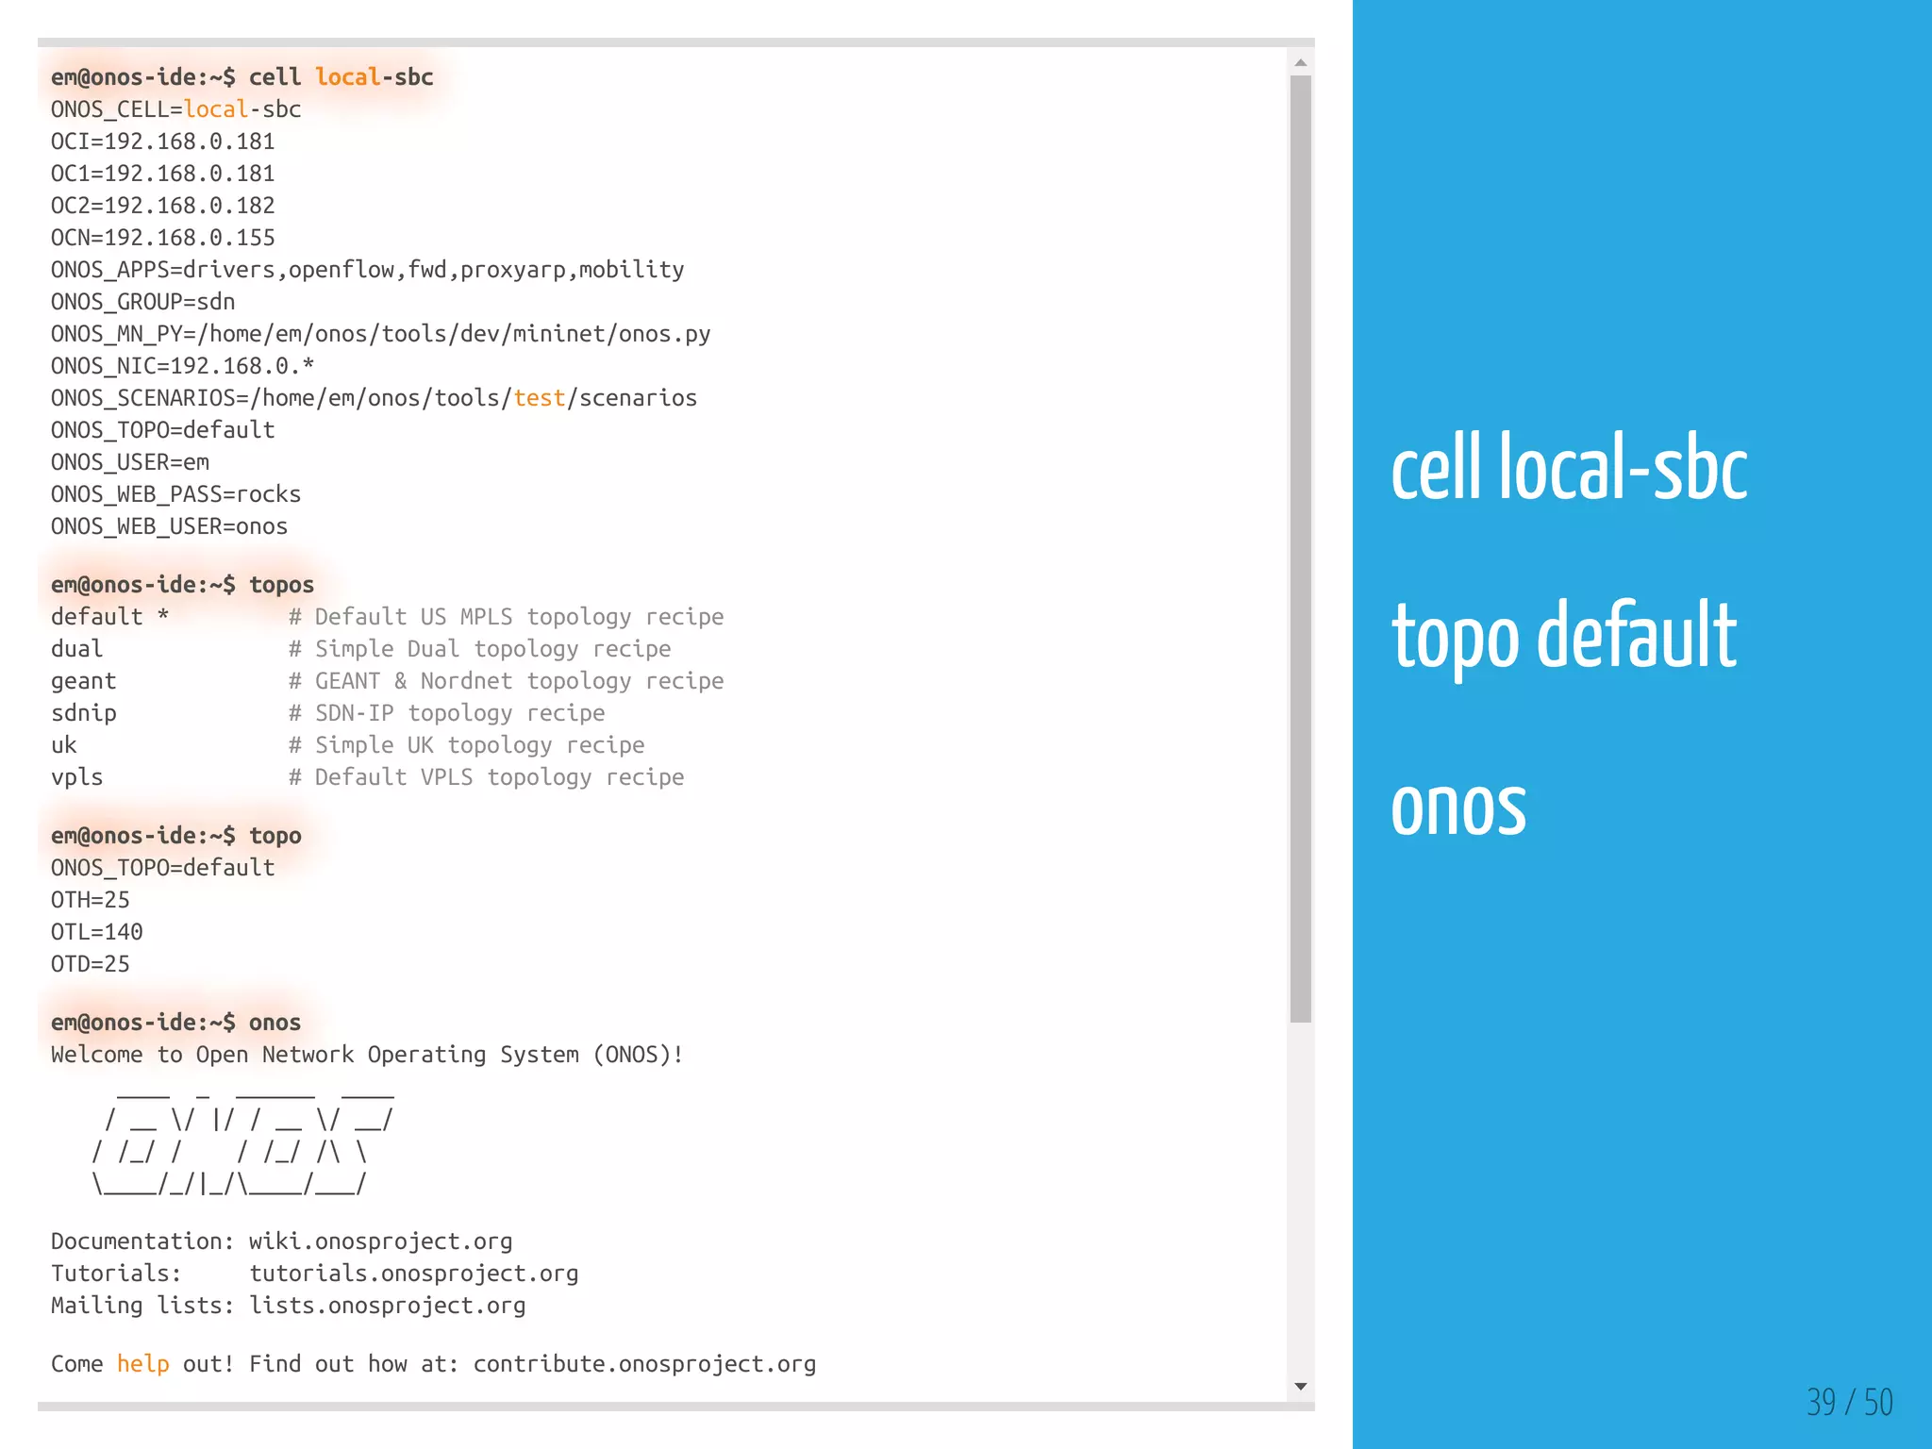Click the 'onos' command prompt line
This screenshot has height=1449, width=1932.
coord(176,1023)
